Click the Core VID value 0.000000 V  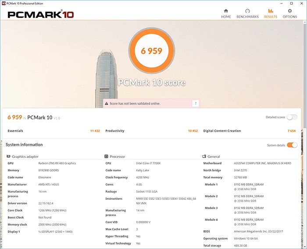click(143, 222)
